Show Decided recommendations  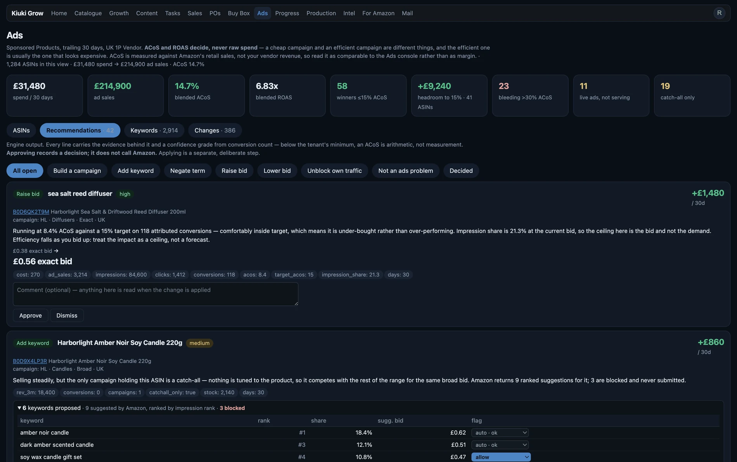tap(461, 170)
